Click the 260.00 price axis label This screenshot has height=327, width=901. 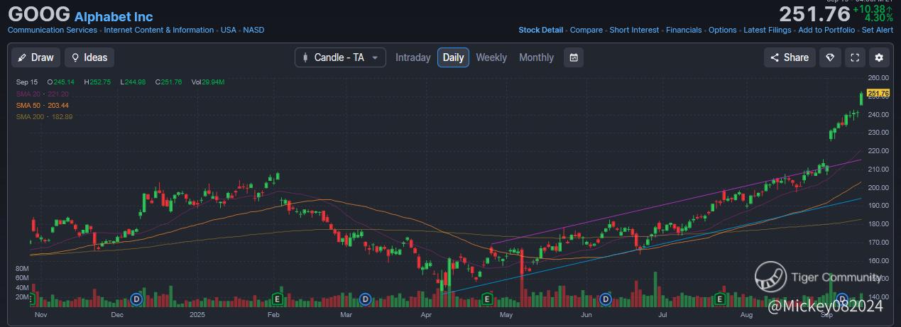pos(878,78)
